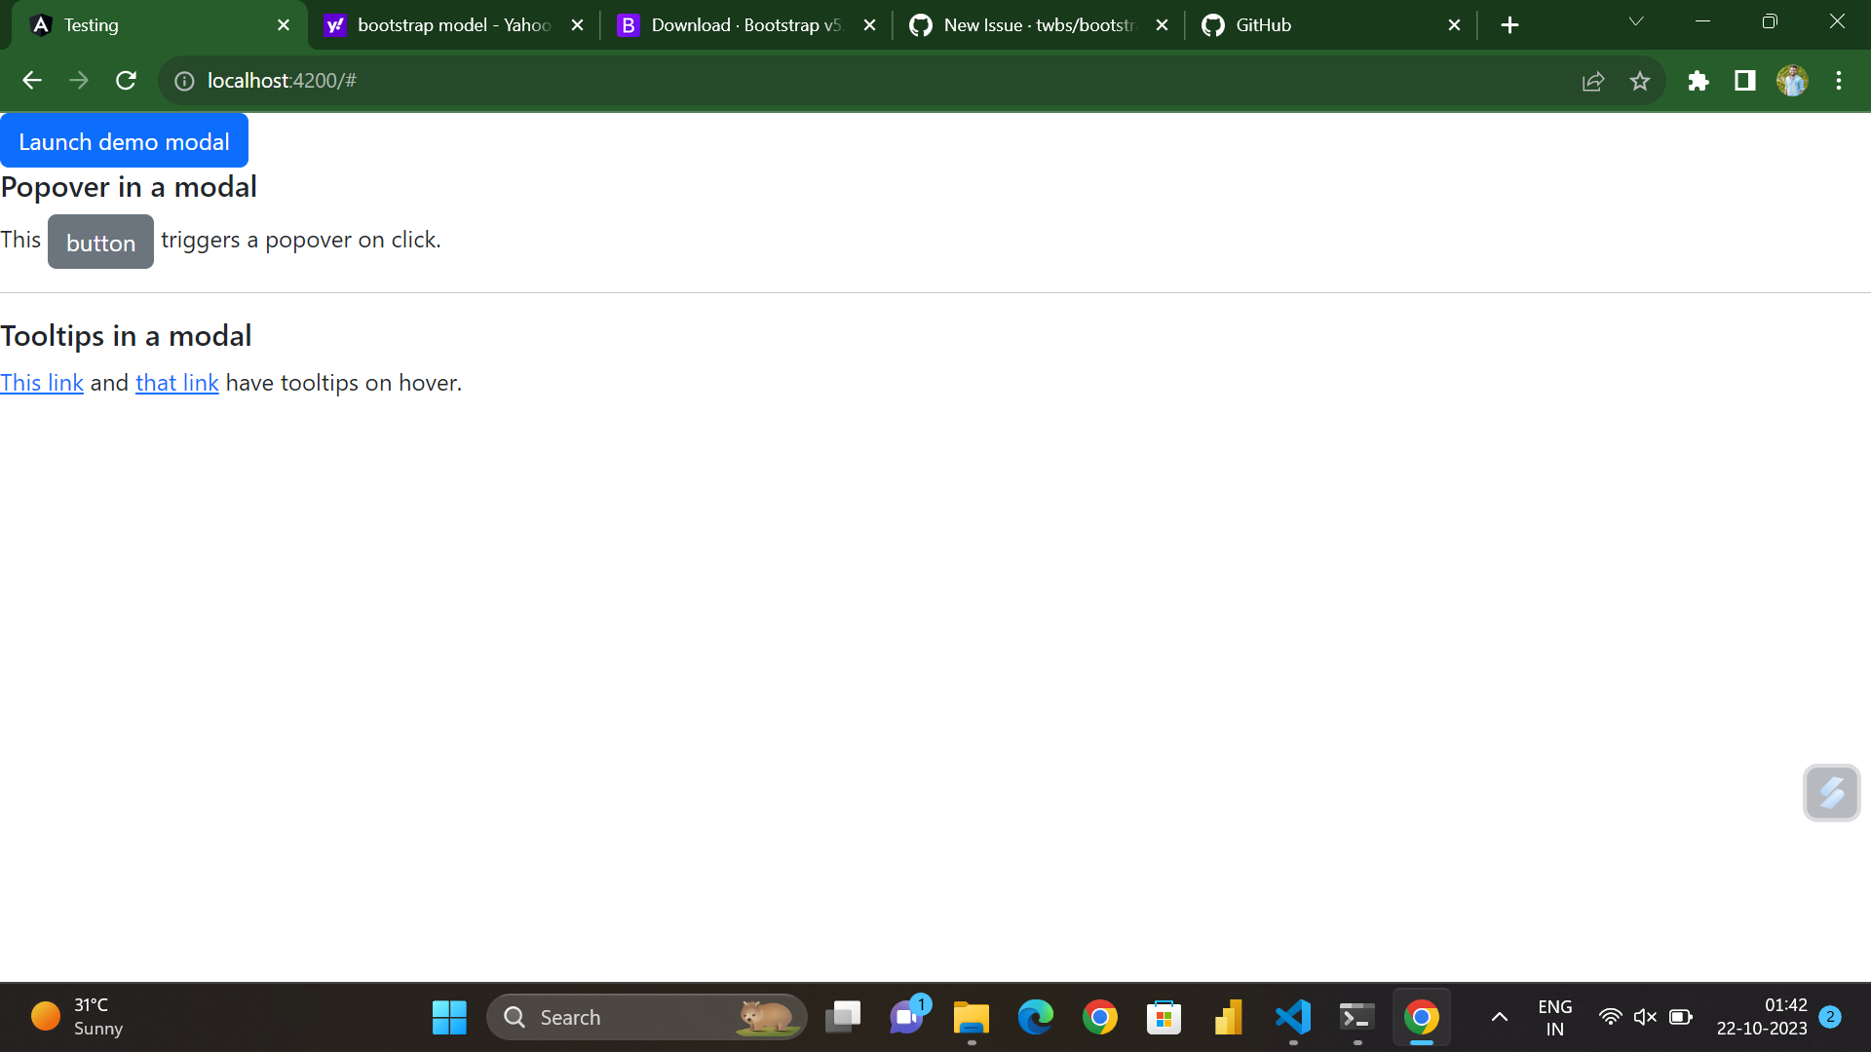The height and width of the screenshot is (1052, 1871).
Task: Toggle the Wi-Fi status icon in system tray
Action: pyautogui.click(x=1610, y=1016)
